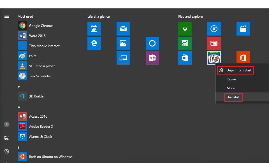Open Task Scheduler entry
Screen dimensions: 269x163
point(34,76)
